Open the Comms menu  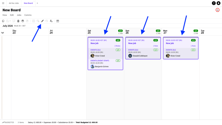click(28, 15)
